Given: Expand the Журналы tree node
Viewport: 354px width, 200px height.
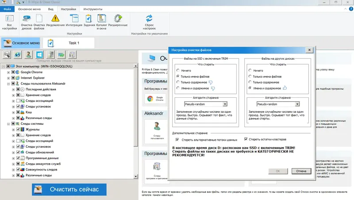Looking at the screenshot, I should click(x=13, y=130).
